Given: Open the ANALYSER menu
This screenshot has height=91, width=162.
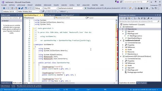Looking at the screenshot, I should click(86, 5).
